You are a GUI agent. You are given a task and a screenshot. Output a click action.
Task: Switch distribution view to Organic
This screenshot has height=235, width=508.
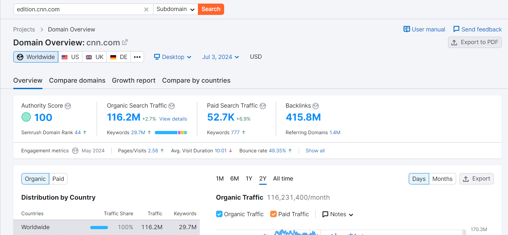point(35,179)
